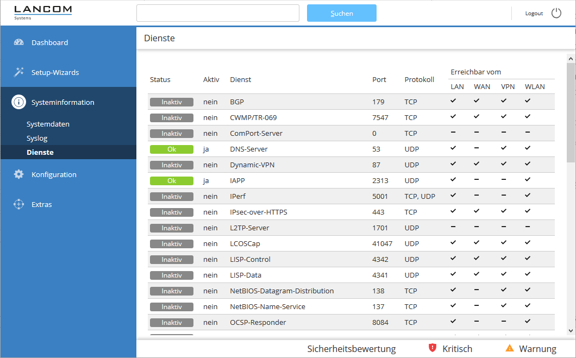Click the Setup-Wizards magic wand icon

point(19,72)
